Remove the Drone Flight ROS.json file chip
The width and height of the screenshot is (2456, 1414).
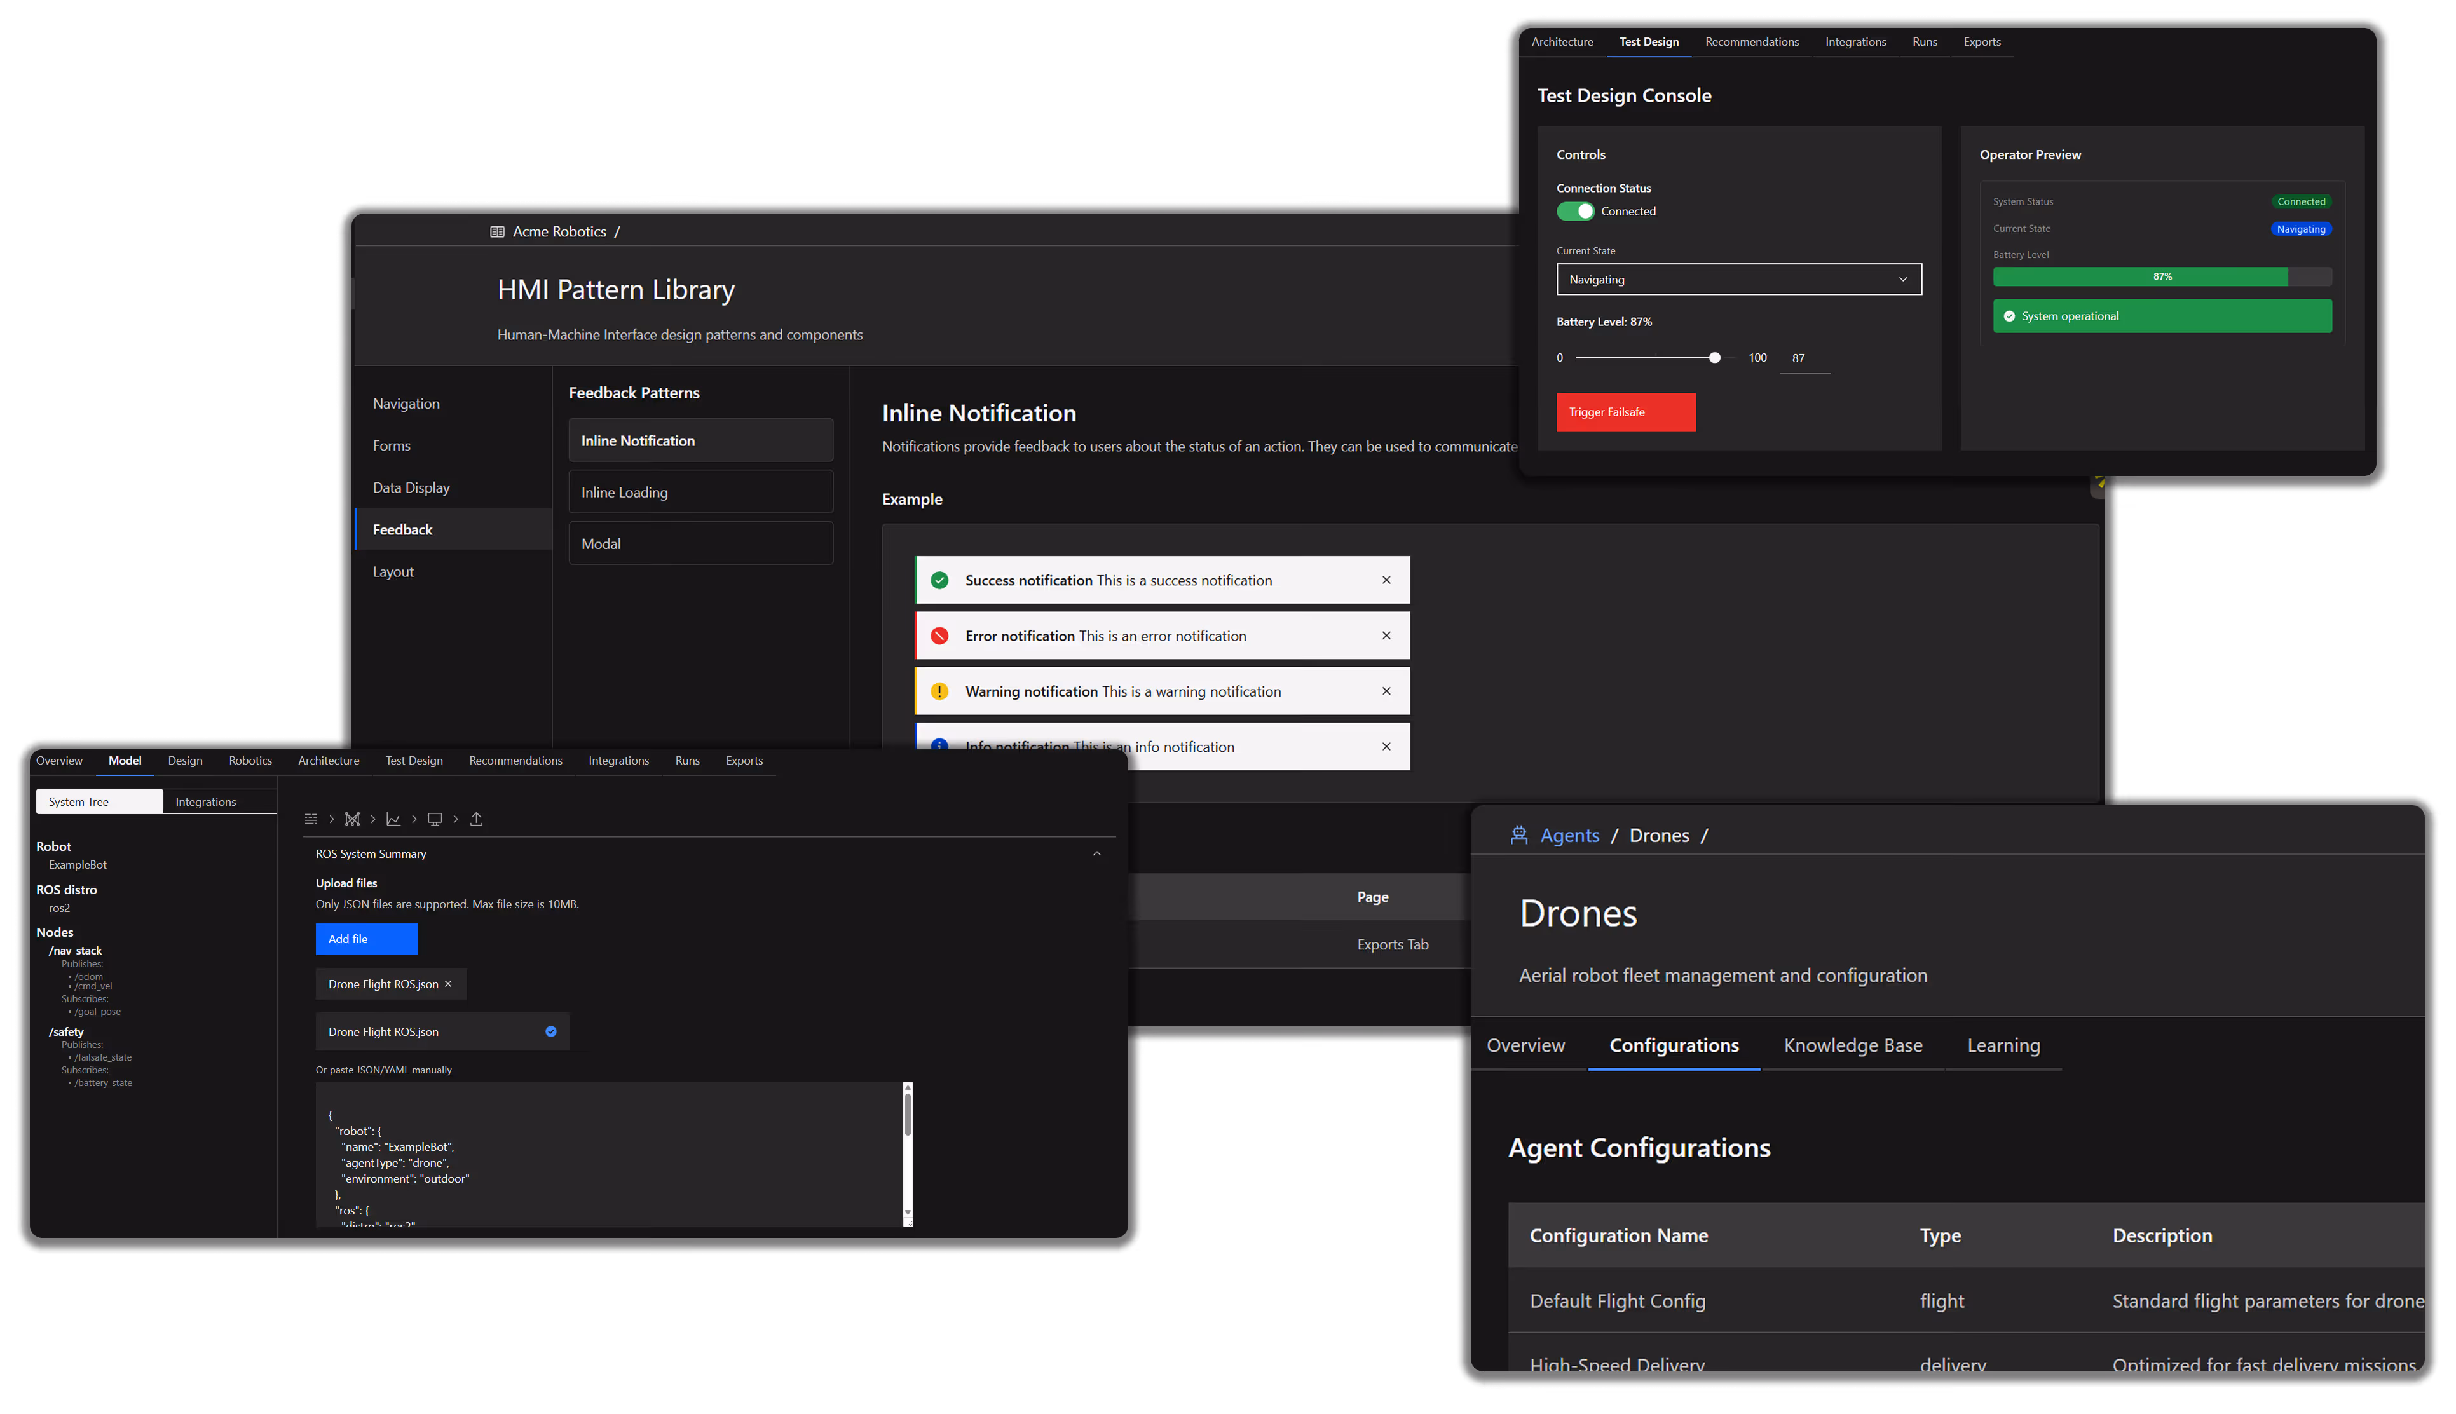[447, 984]
